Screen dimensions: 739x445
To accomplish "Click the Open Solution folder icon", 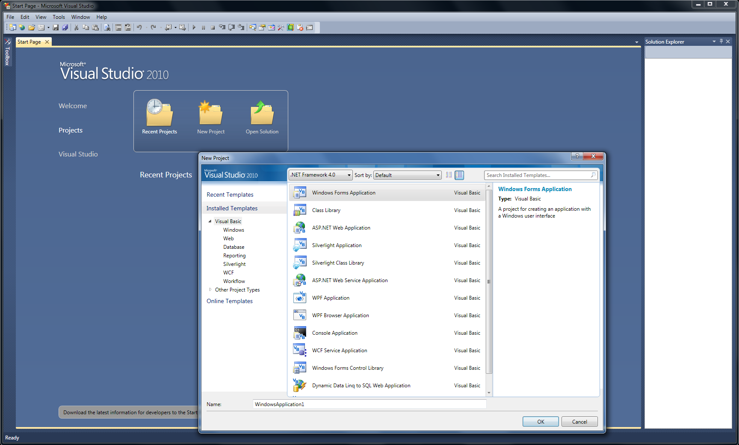I will (x=262, y=112).
